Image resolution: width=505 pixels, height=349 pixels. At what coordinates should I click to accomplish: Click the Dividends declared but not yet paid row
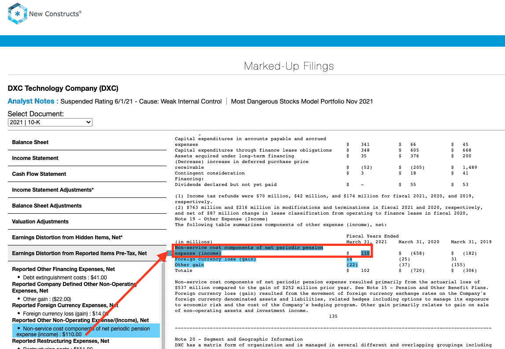click(226, 185)
